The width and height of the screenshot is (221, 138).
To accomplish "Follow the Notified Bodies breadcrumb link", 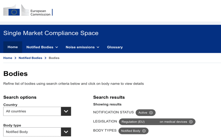I will [x=30, y=58].
